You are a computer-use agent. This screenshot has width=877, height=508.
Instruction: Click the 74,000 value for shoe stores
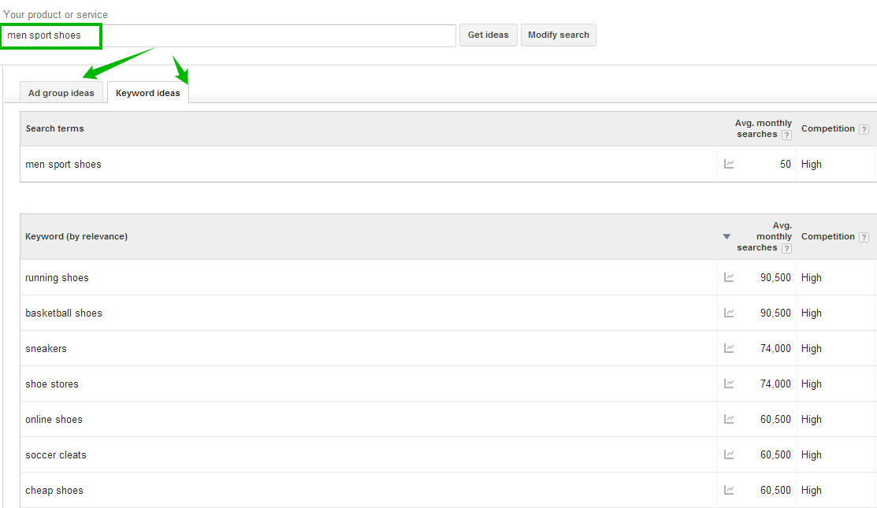tap(775, 384)
